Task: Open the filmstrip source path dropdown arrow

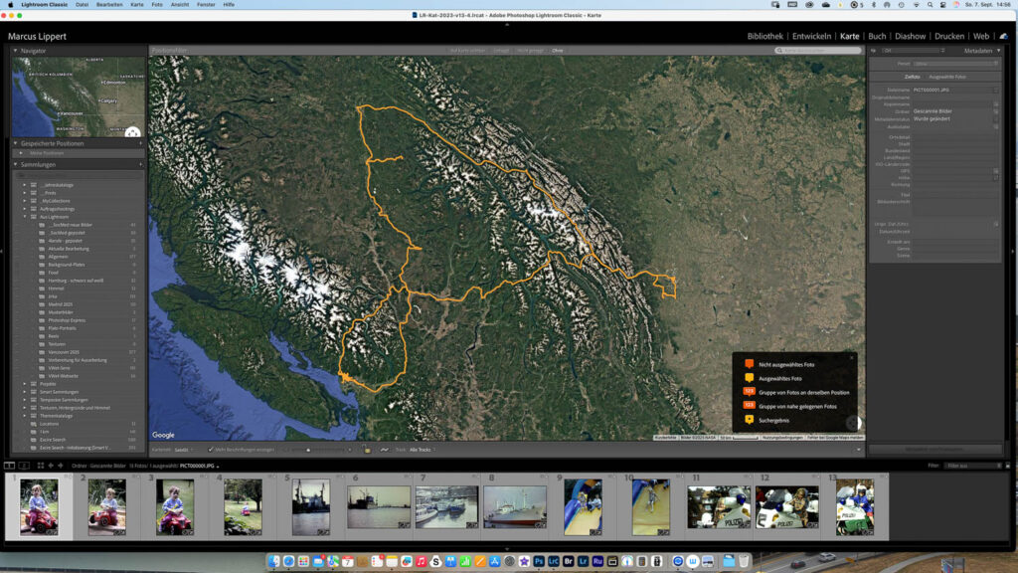Action: (218, 467)
